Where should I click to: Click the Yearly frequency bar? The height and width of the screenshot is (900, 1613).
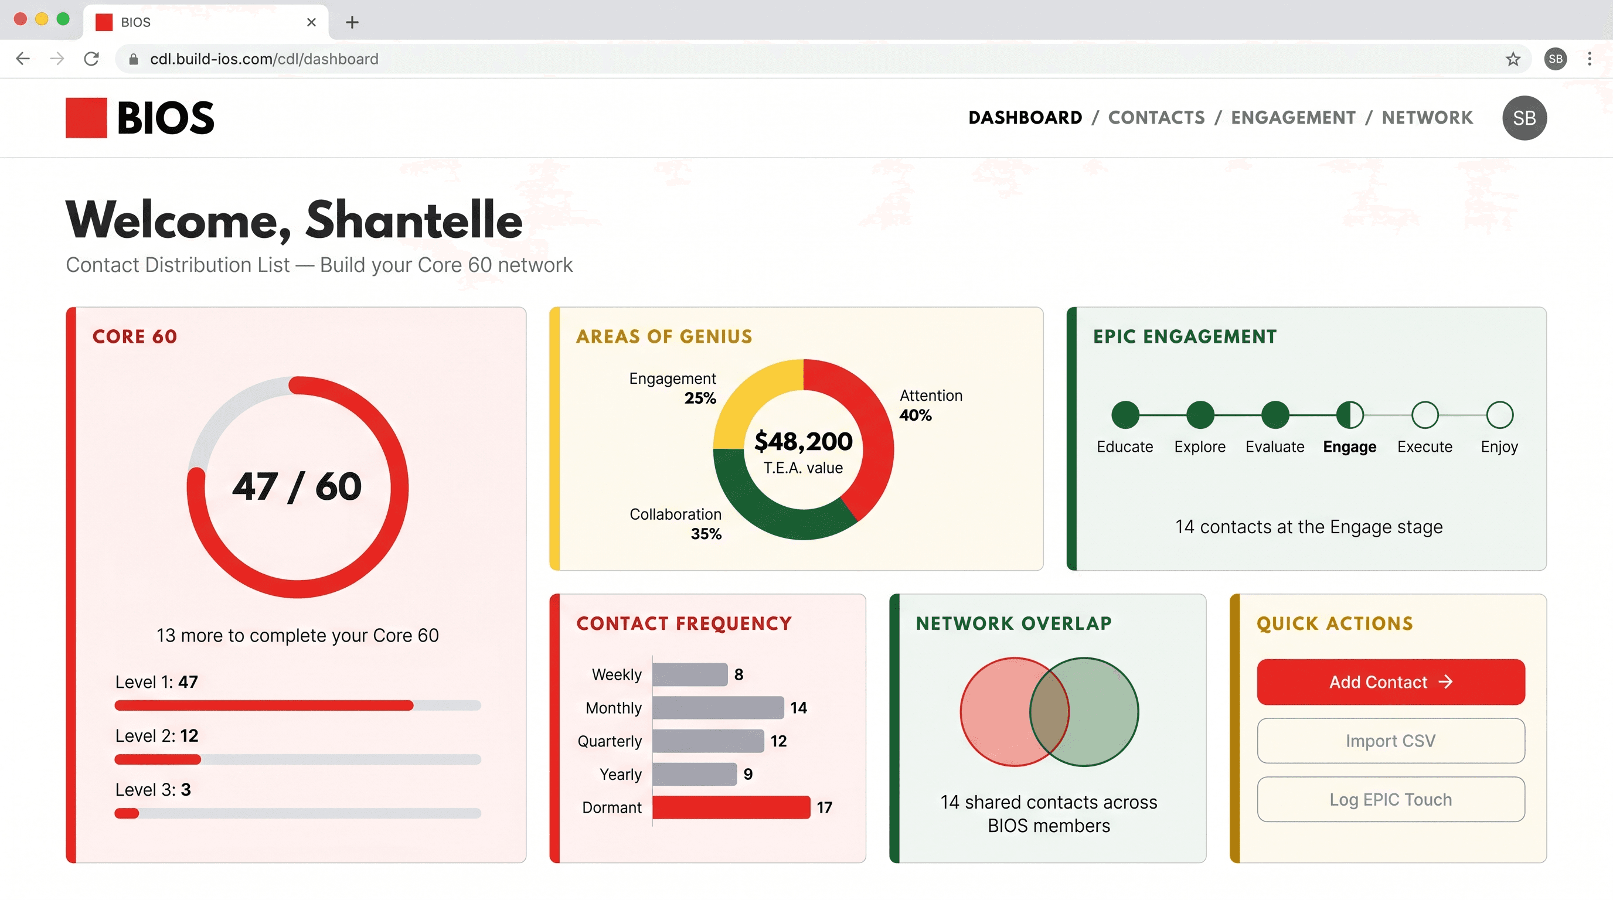point(695,773)
